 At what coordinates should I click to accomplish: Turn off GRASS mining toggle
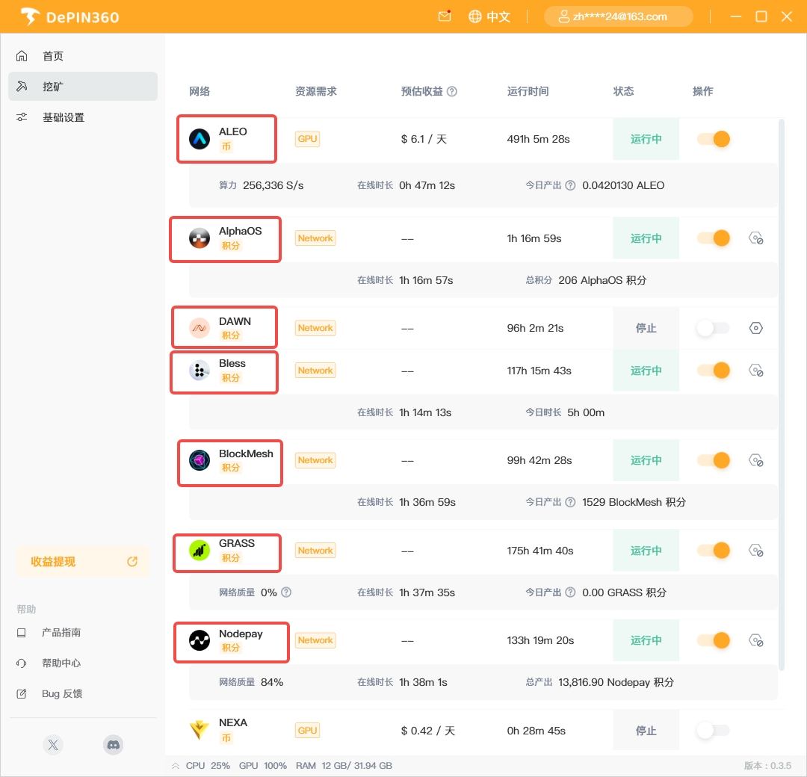[714, 551]
